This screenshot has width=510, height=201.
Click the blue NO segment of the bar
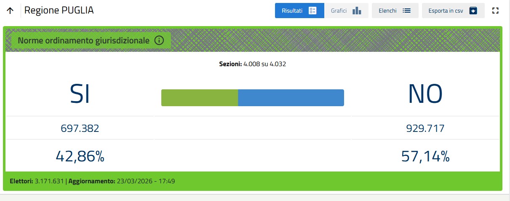point(291,98)
